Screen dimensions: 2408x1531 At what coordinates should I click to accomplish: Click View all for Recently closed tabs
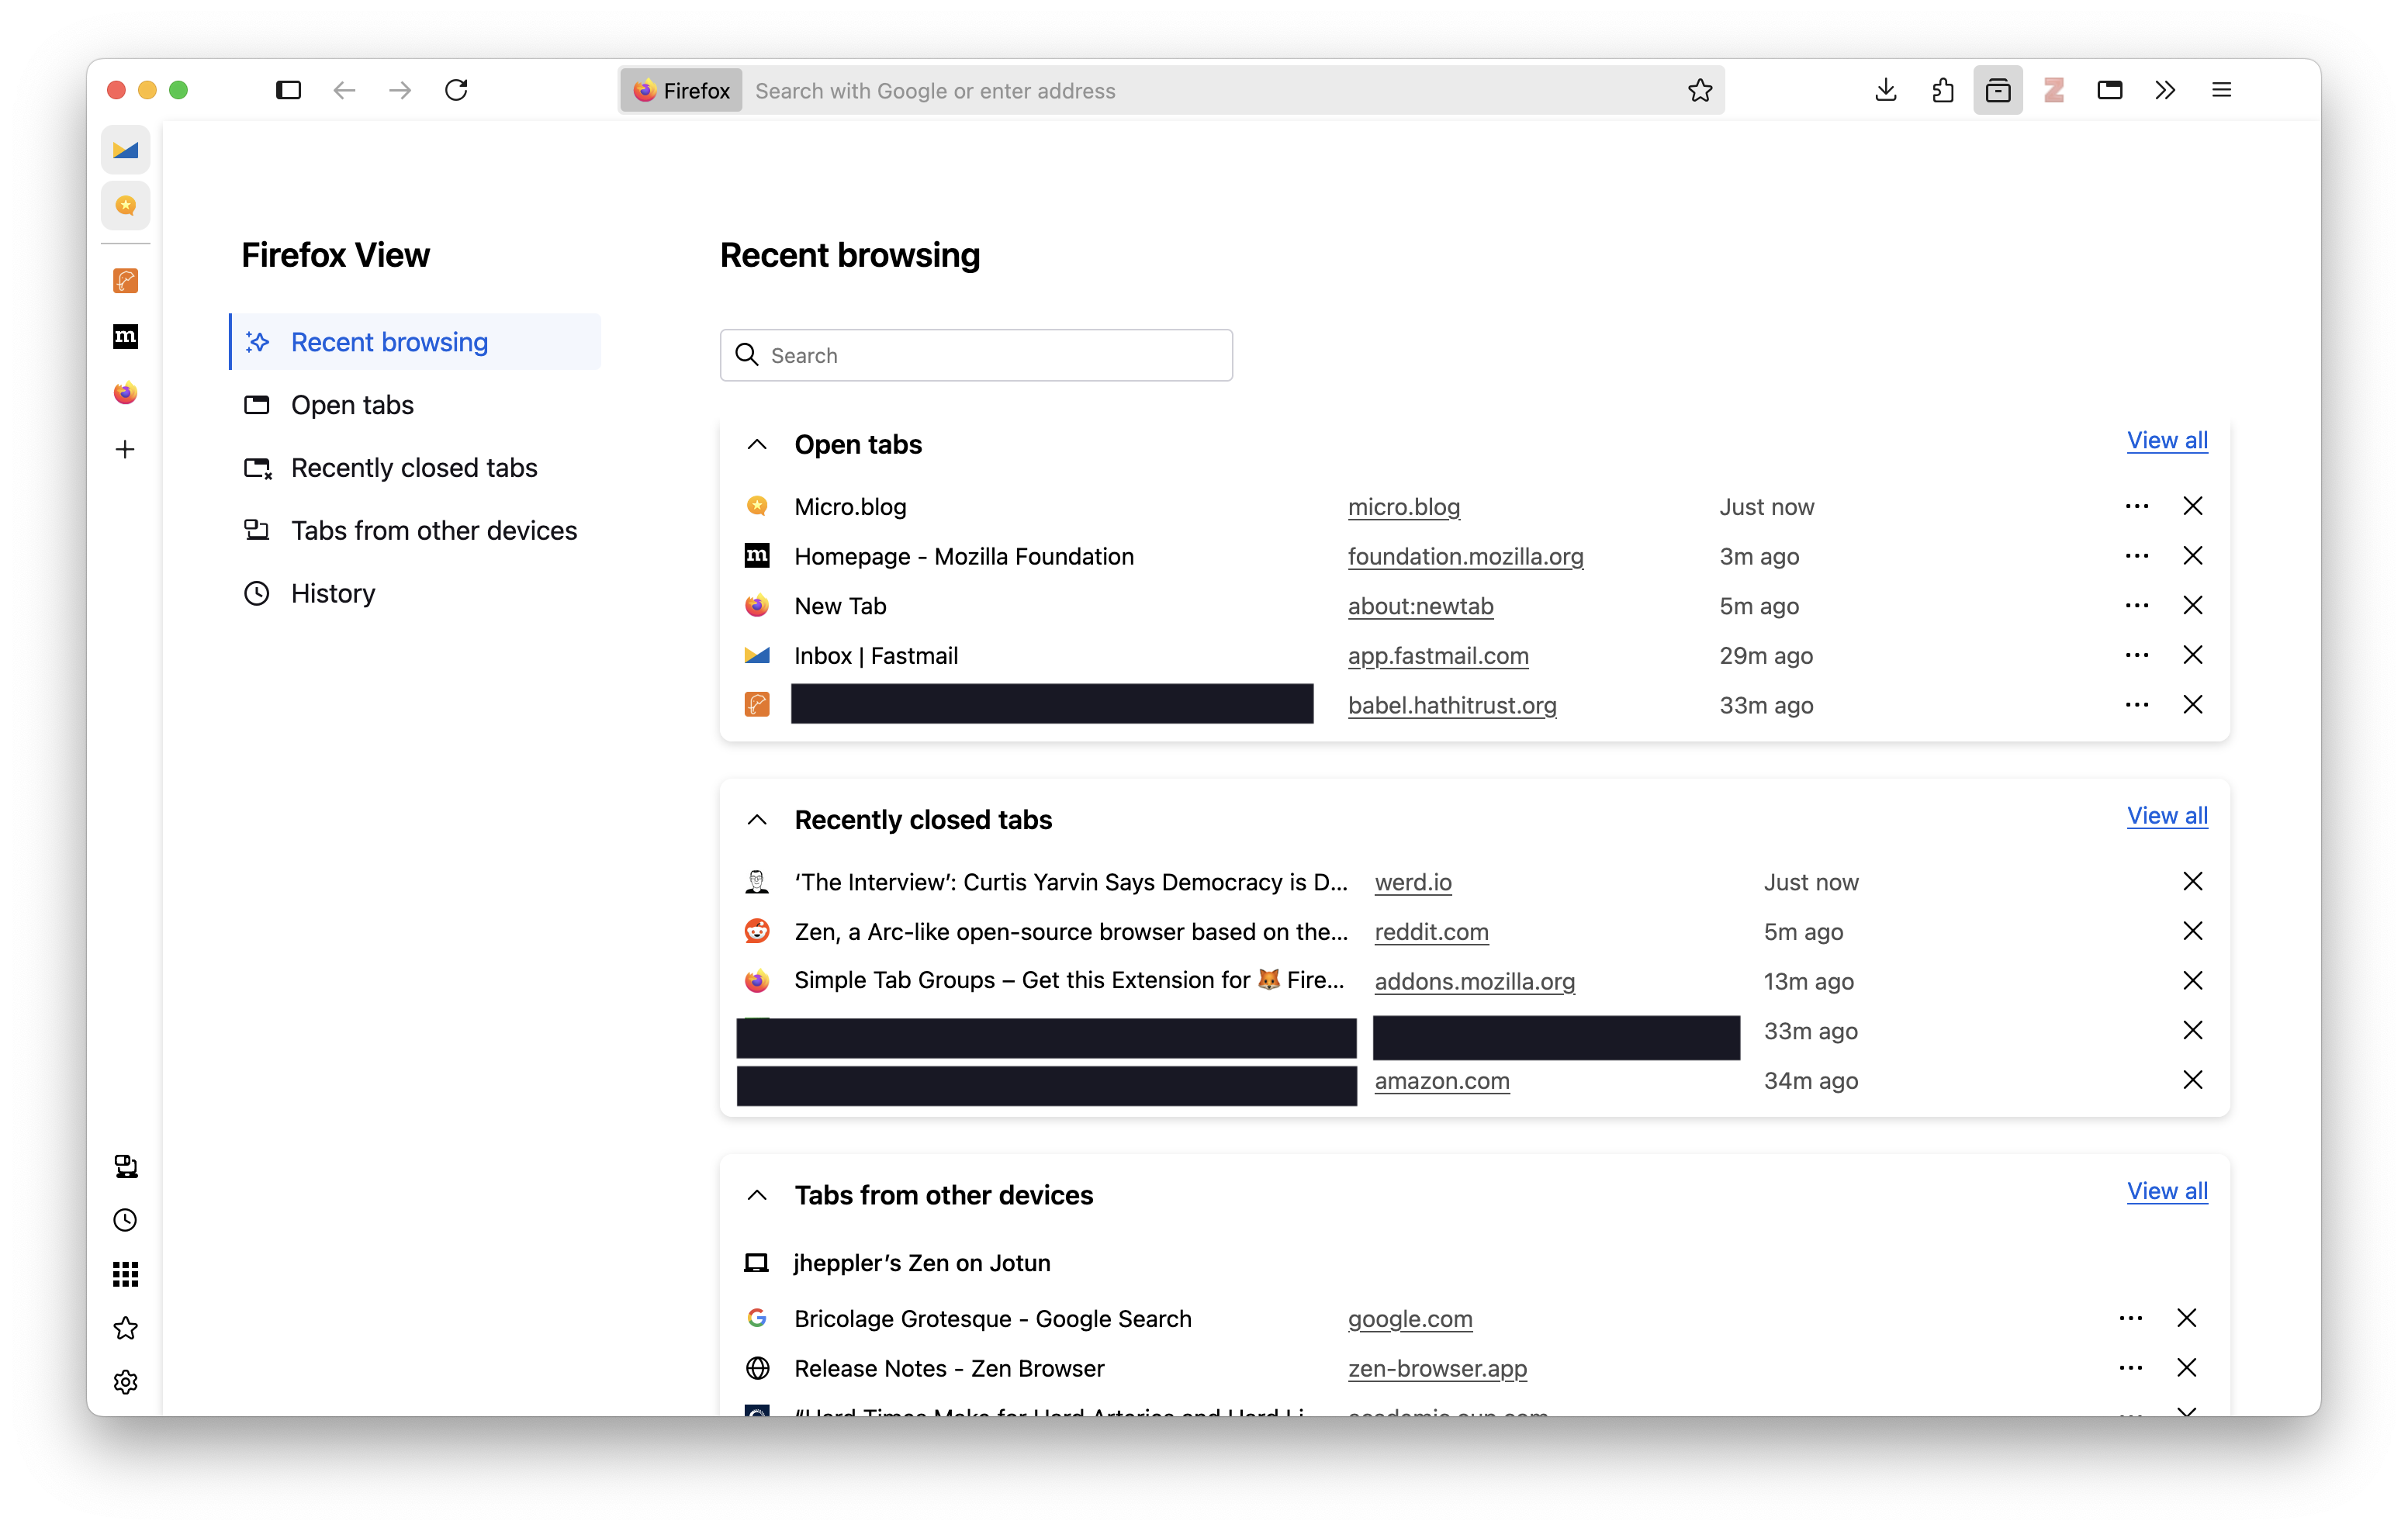[x=2167, y=816]
